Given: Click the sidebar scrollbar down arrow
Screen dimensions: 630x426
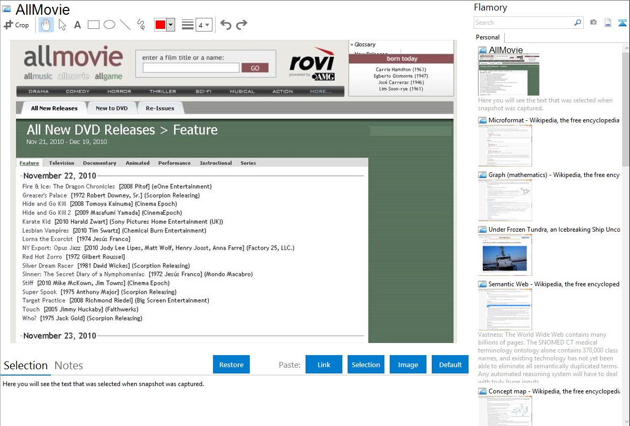Looking at the screenshot, I should (x=626, y=422).
